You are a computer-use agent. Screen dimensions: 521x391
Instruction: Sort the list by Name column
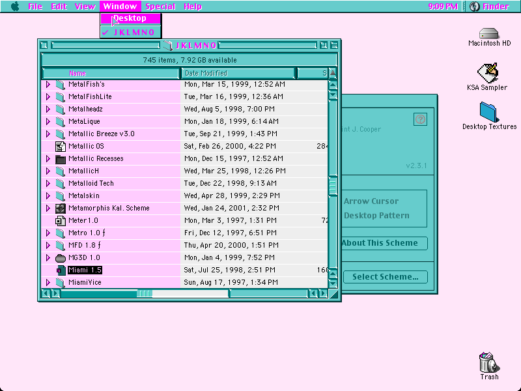coord(111,73)
